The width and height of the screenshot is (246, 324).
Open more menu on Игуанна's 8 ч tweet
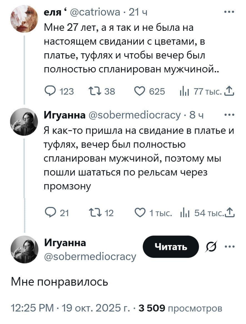point(230,115)
